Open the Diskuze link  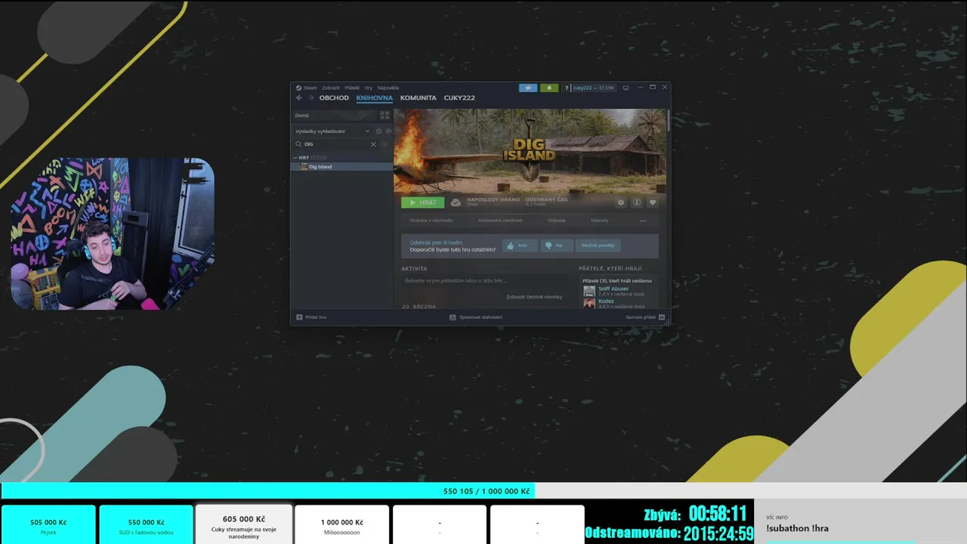[557, 221]
